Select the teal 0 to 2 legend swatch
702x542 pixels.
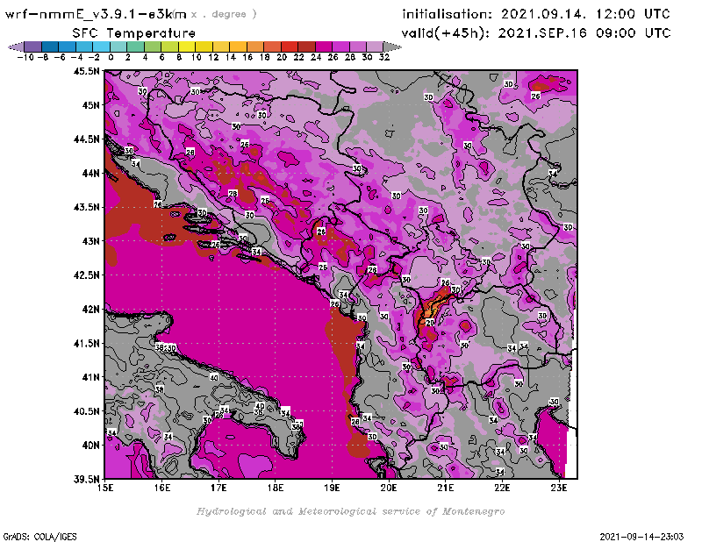tap(118, 46)
